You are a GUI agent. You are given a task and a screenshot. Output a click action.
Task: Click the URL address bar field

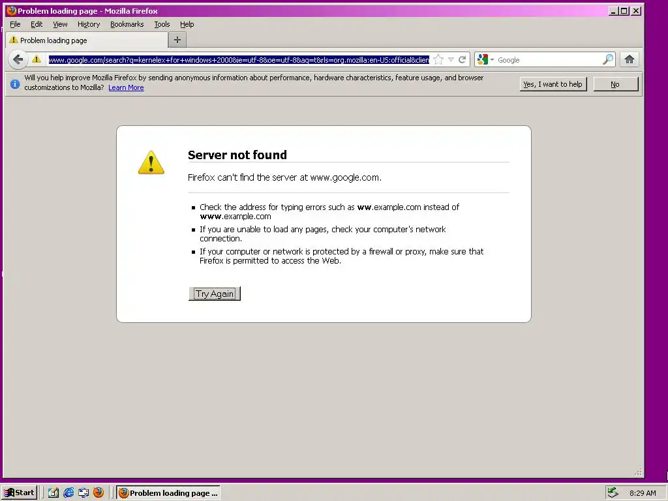(x=239, y=59)
